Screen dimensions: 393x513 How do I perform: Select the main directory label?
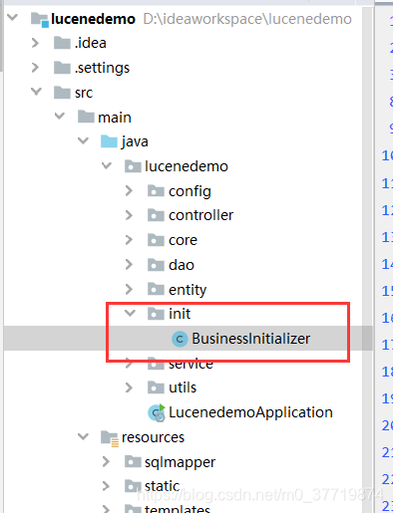point(115,118)
